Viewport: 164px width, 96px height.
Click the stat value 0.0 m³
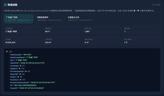click(x=48, y=42)
